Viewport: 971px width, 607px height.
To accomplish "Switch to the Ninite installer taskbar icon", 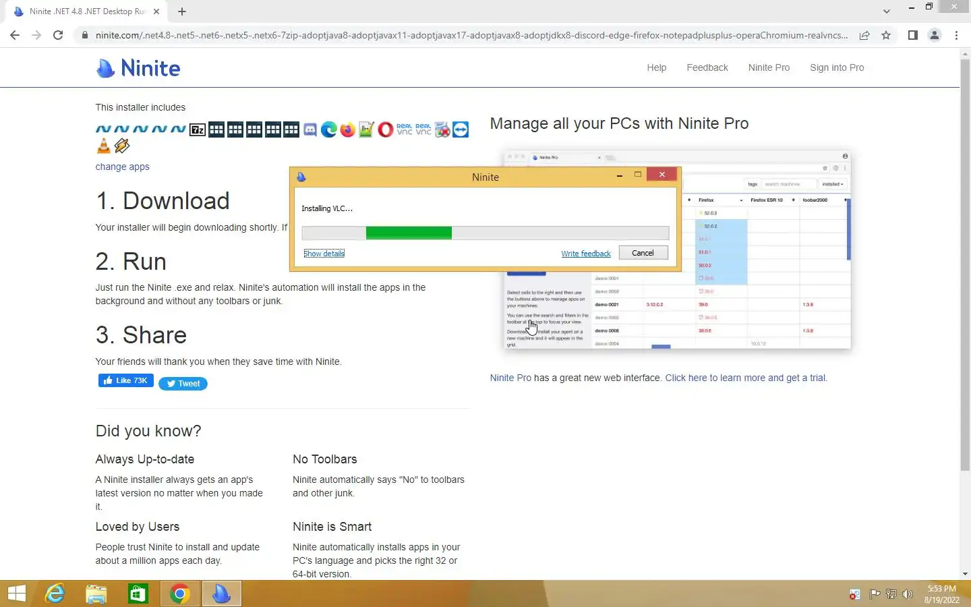I will coord(221,594).
